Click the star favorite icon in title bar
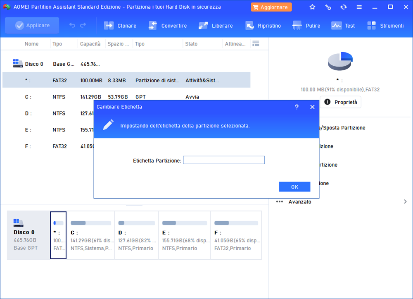 coord(312,7)
